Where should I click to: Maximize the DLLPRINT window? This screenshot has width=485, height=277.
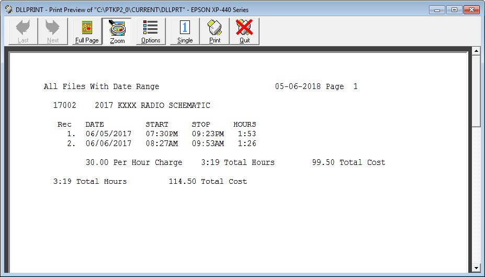tap(454, 9)
